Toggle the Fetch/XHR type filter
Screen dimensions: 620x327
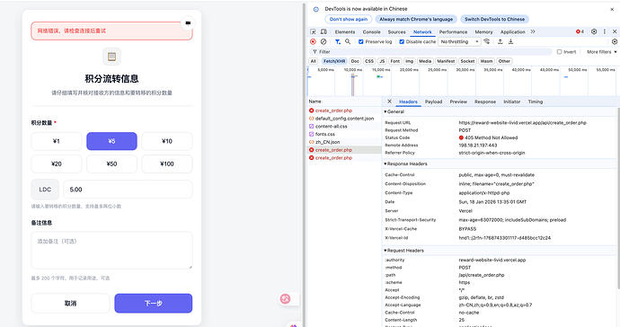(334, 61)
